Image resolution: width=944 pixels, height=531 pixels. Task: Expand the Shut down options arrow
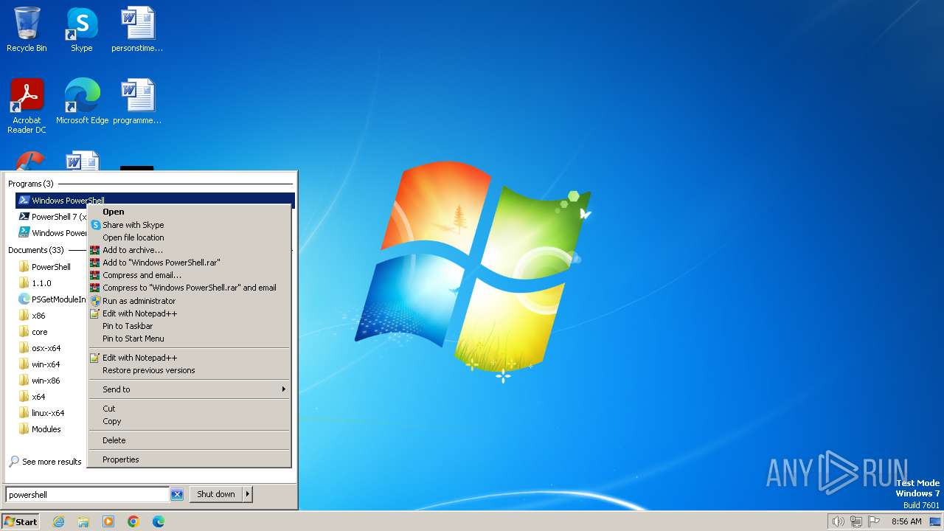point(248,494)
